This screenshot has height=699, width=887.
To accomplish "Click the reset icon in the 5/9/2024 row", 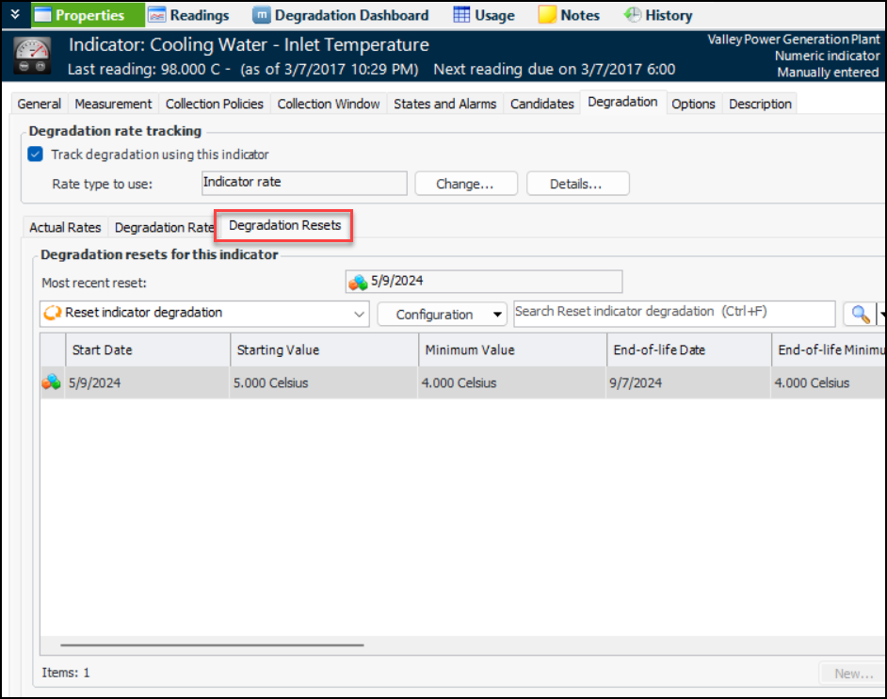I will click(x=52, y=382).
